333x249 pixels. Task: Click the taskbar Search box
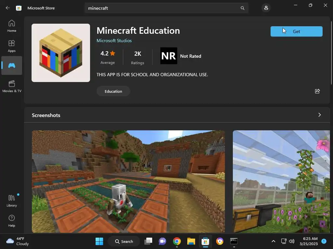[124, 241]
